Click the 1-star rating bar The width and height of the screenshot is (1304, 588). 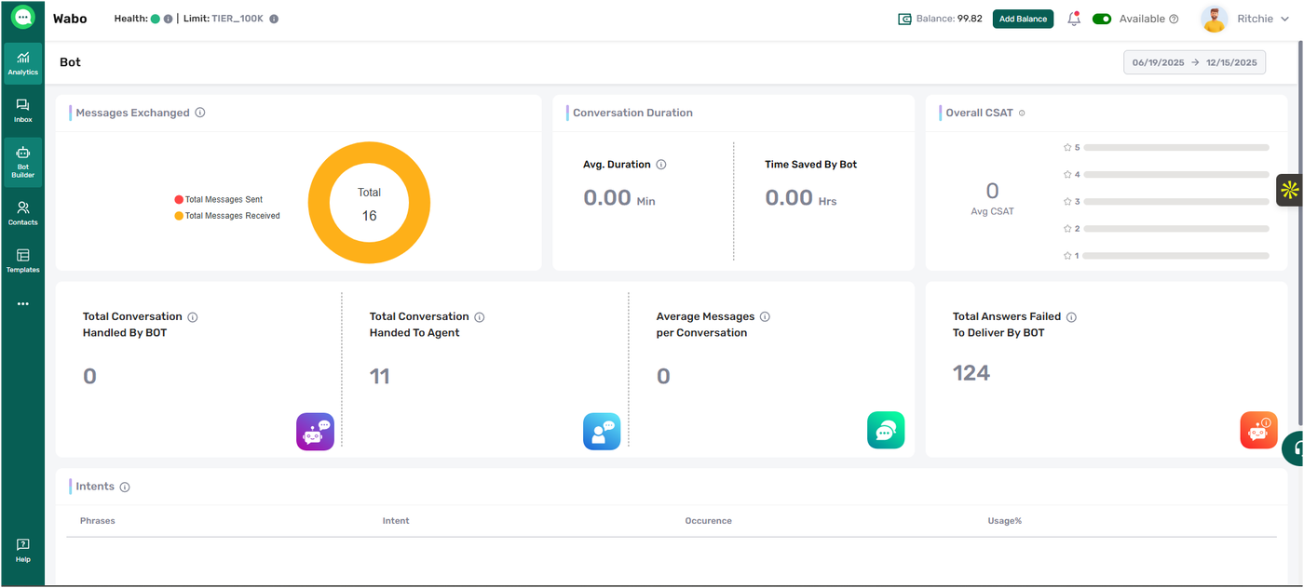tap(1176, 255)
